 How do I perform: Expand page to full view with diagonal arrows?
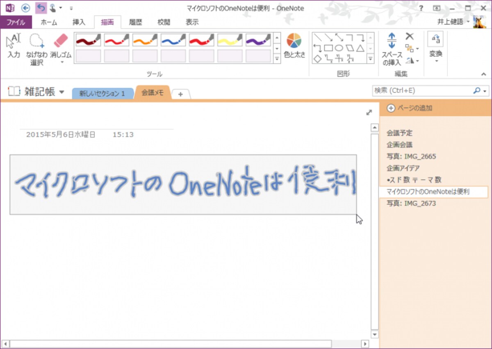[x=369, y=112]
